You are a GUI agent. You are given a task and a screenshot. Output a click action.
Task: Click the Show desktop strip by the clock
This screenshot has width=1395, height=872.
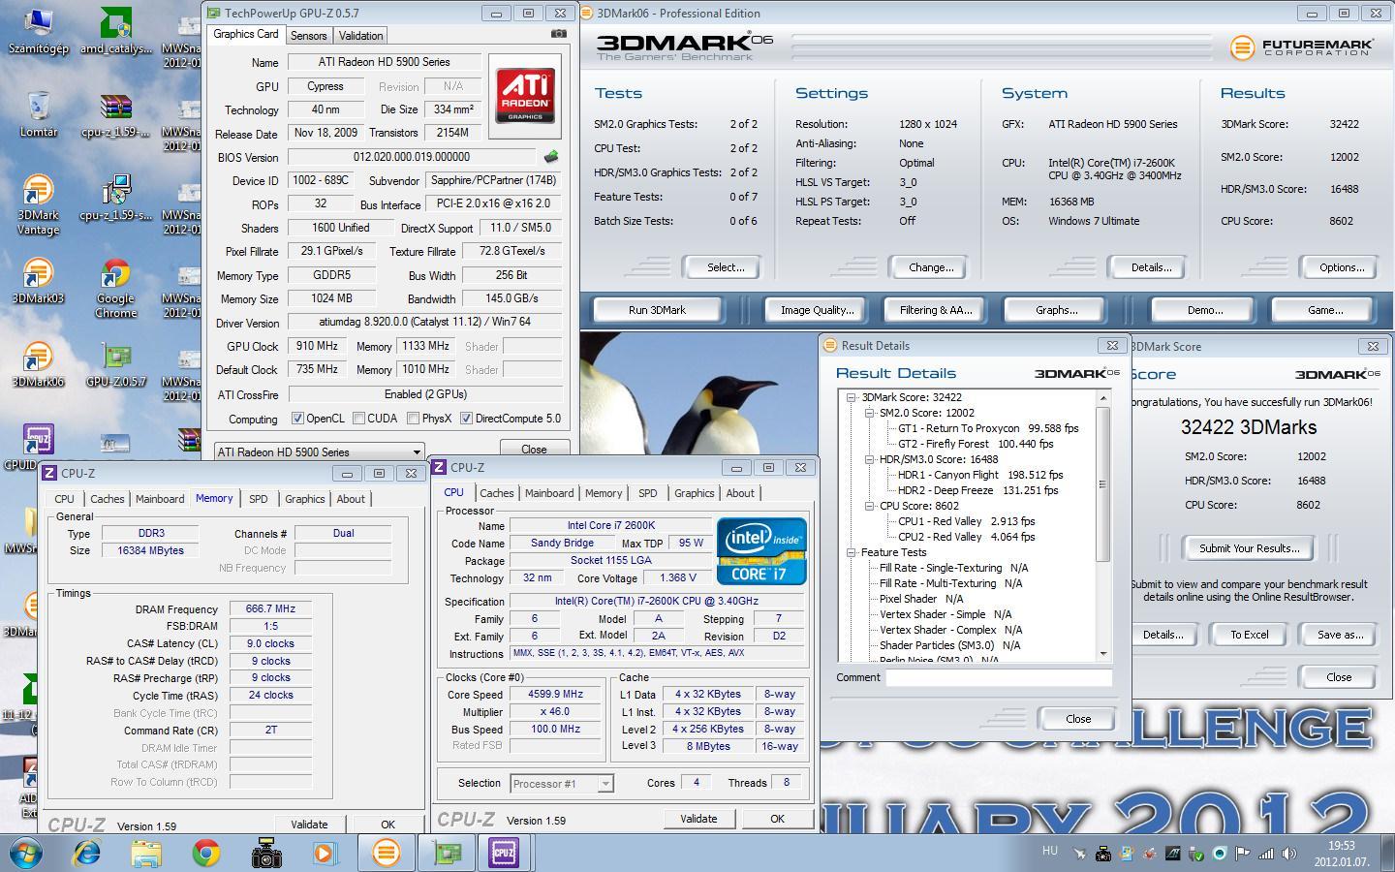pos(1388,853)
